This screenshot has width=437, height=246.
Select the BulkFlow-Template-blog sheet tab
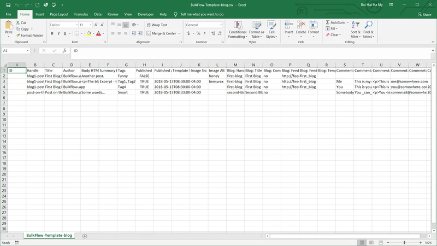pos(49,236)
